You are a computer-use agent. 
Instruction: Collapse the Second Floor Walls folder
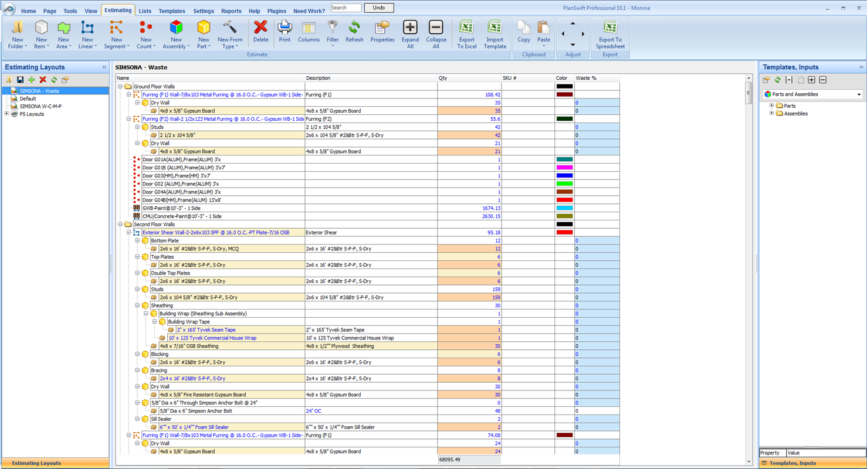(x=120, y=225)
